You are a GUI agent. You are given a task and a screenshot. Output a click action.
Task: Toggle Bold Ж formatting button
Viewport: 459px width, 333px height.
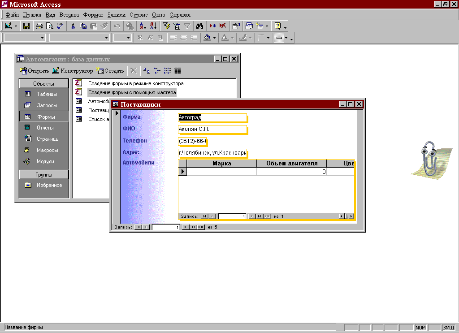point(140,38)
